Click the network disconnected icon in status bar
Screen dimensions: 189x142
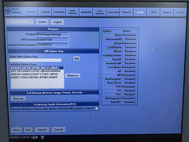point(34,137)
